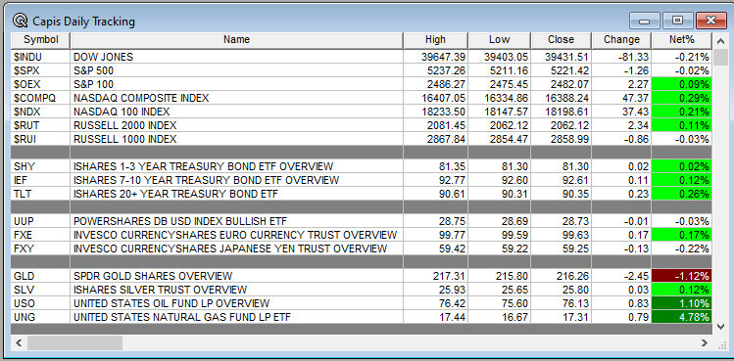Minimize the Capis Daily Tracking window

click(x=645, y=21)
